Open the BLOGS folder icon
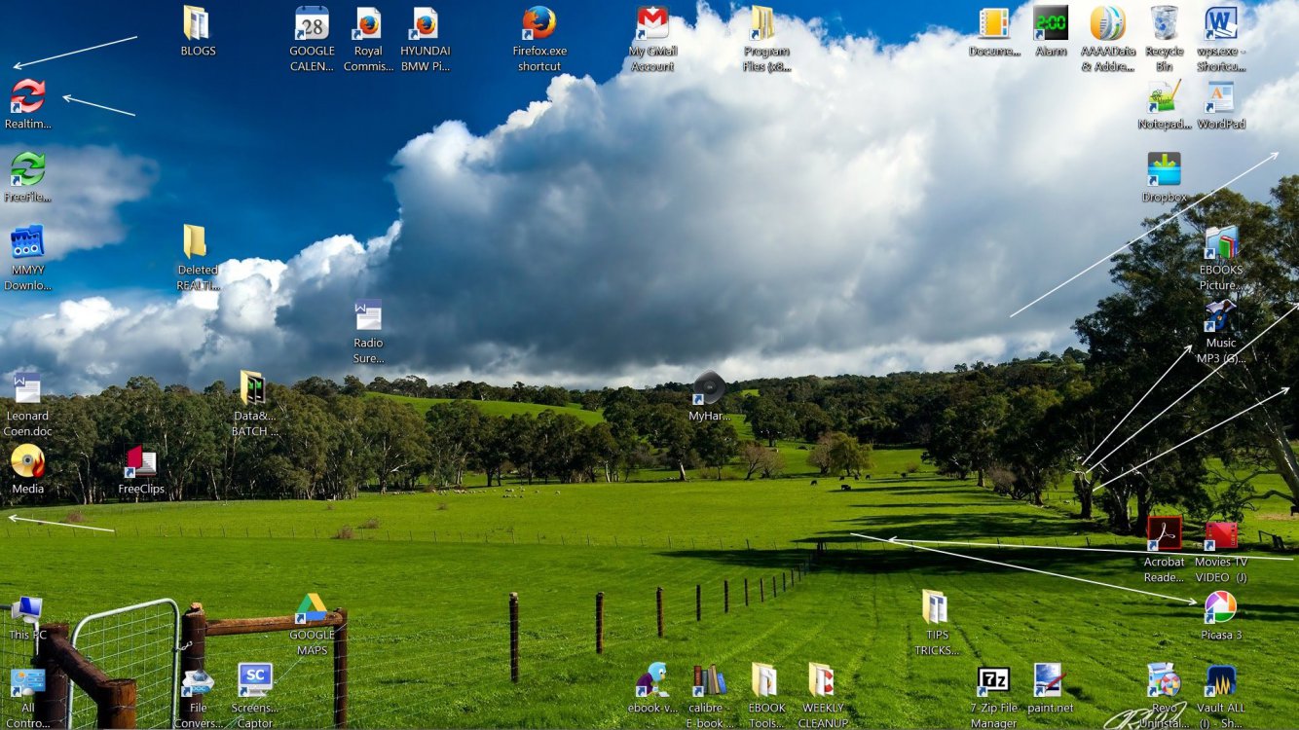 click(x=197, y=23)
